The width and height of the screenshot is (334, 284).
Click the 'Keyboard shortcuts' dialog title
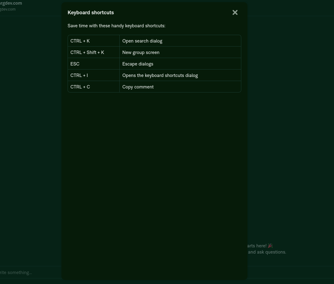[91, 13]
